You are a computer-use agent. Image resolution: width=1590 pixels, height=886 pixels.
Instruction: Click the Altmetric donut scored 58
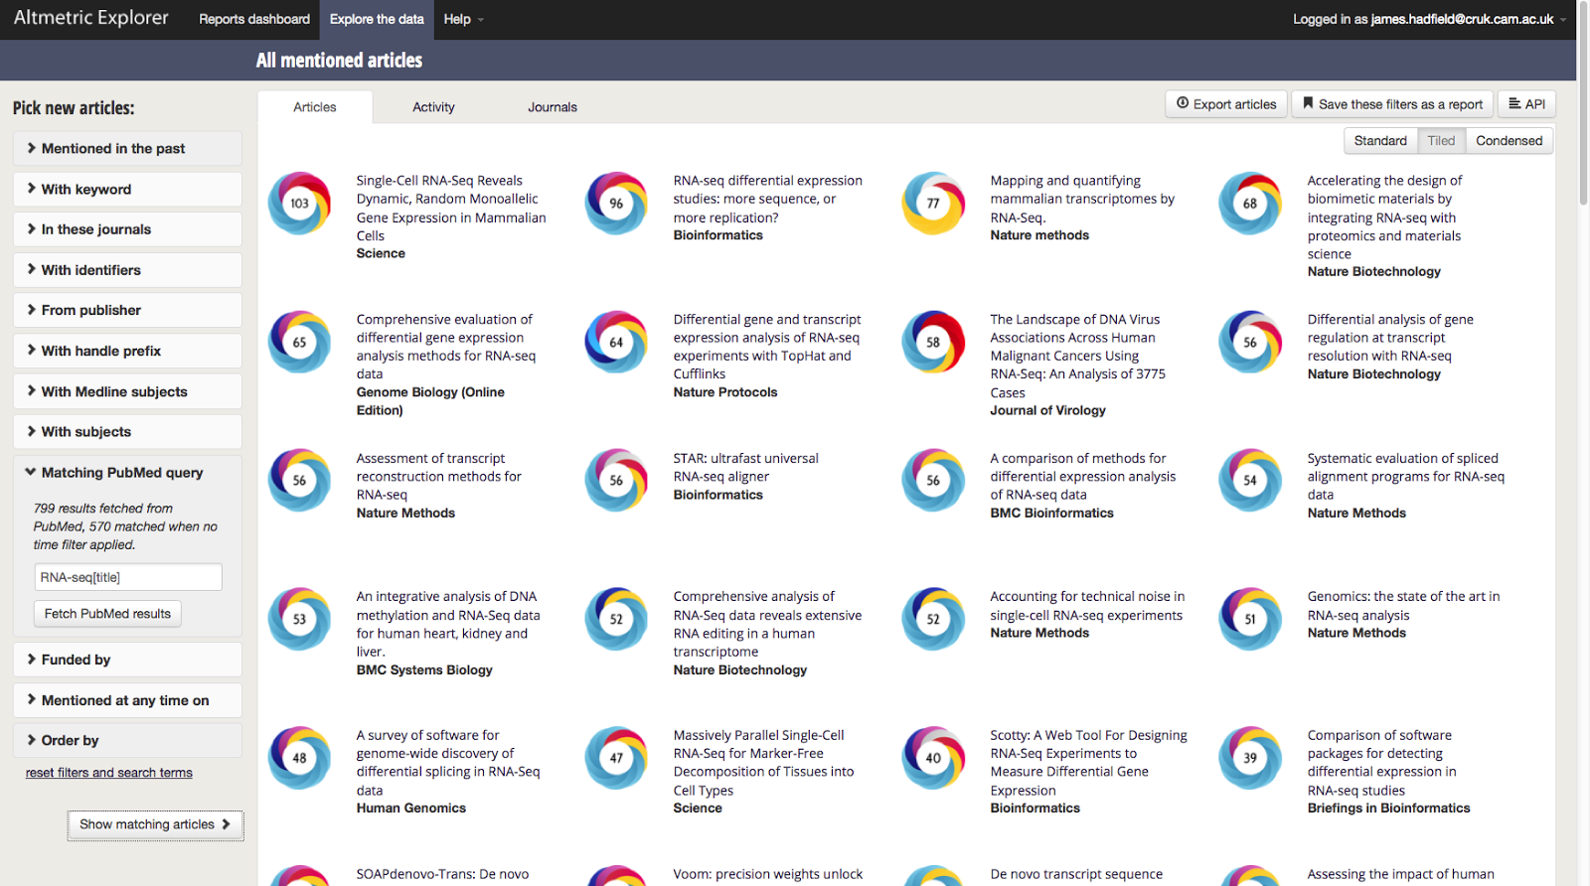933,342
